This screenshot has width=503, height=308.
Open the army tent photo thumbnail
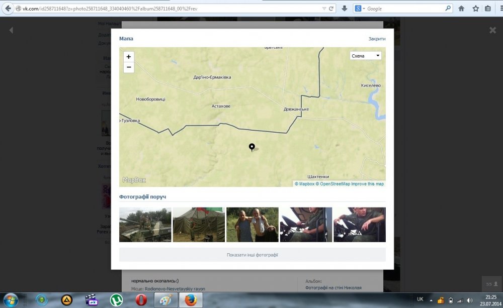tap(199, 225)
